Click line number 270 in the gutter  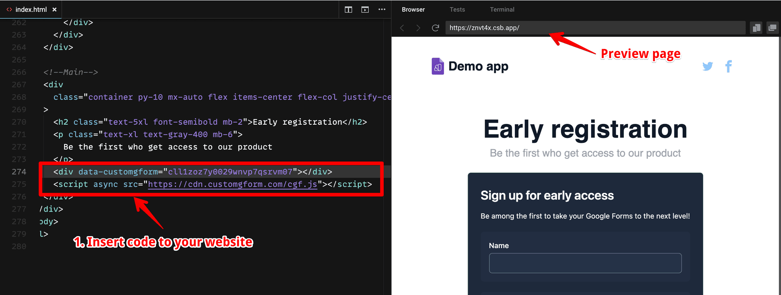pyautogui.click(x=19, y=122)
